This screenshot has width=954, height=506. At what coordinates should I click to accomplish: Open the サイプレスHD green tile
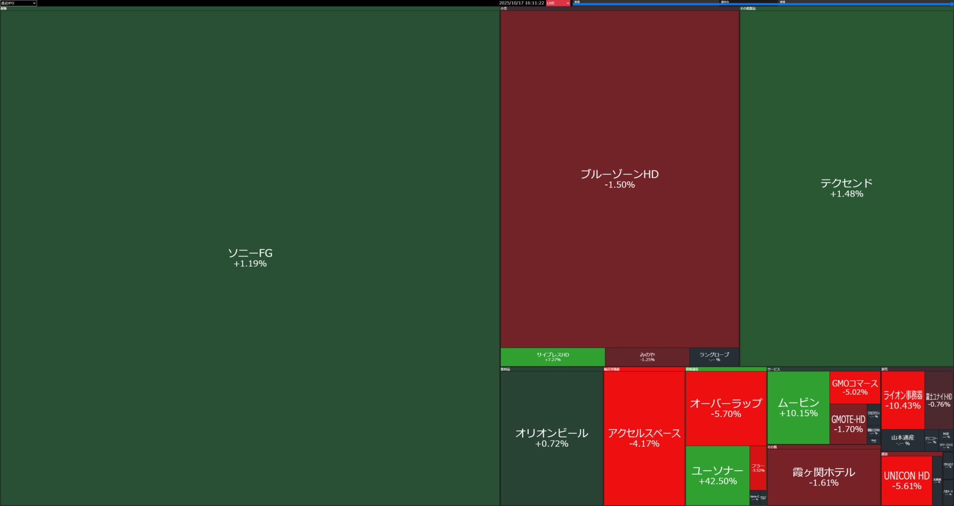point(553,357)
